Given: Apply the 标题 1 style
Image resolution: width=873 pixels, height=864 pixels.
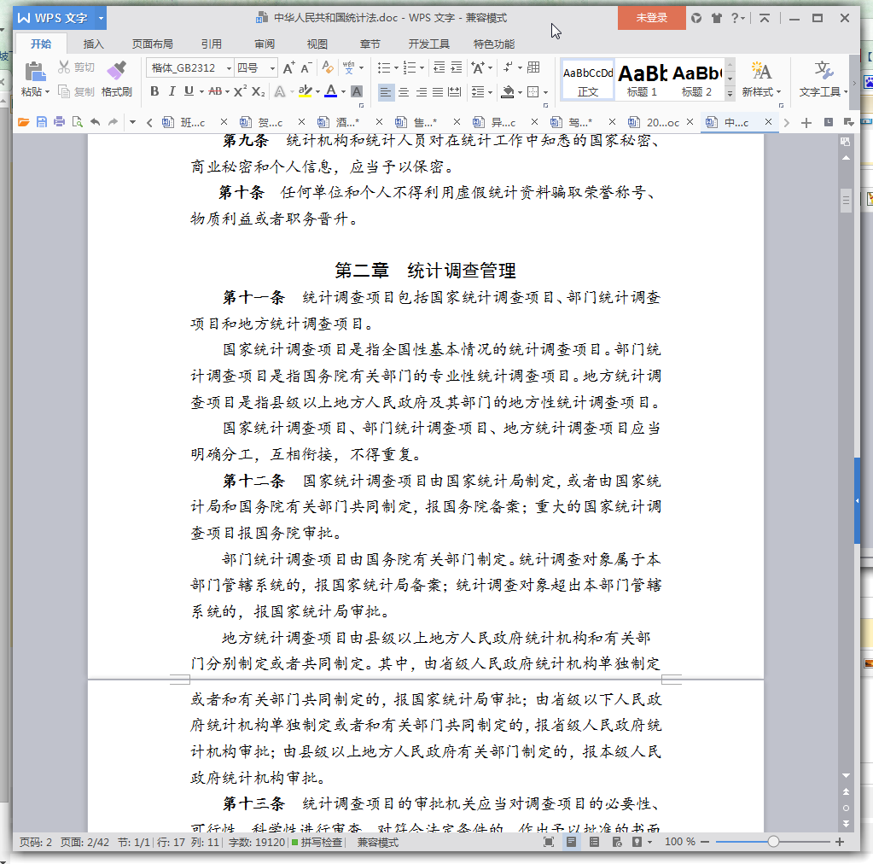Looking at the screenshot, I should pyautogui.click(x=642, y=79).
